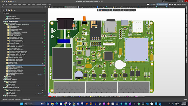Toggle the Bottom Layer in layer bar
Screen dimensions: 188x106
tap(84, 97)
